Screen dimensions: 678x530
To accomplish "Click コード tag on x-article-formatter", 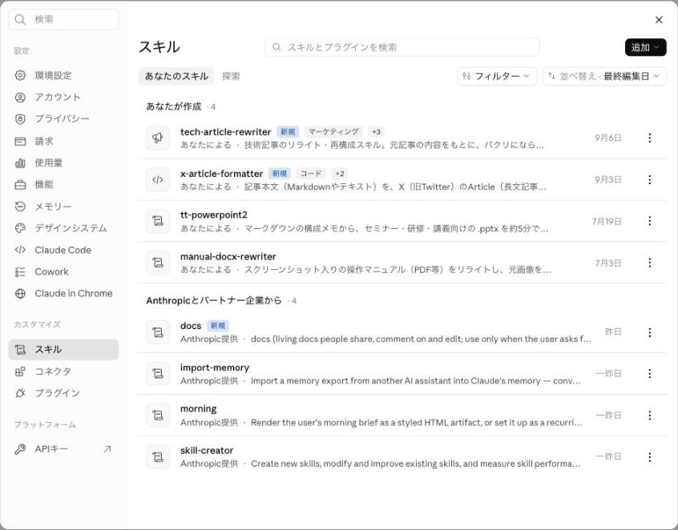I will point(311,174).
